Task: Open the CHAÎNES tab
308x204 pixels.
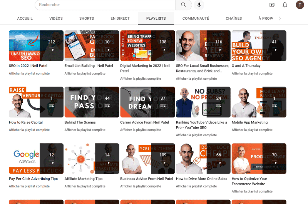Action: 234,18
